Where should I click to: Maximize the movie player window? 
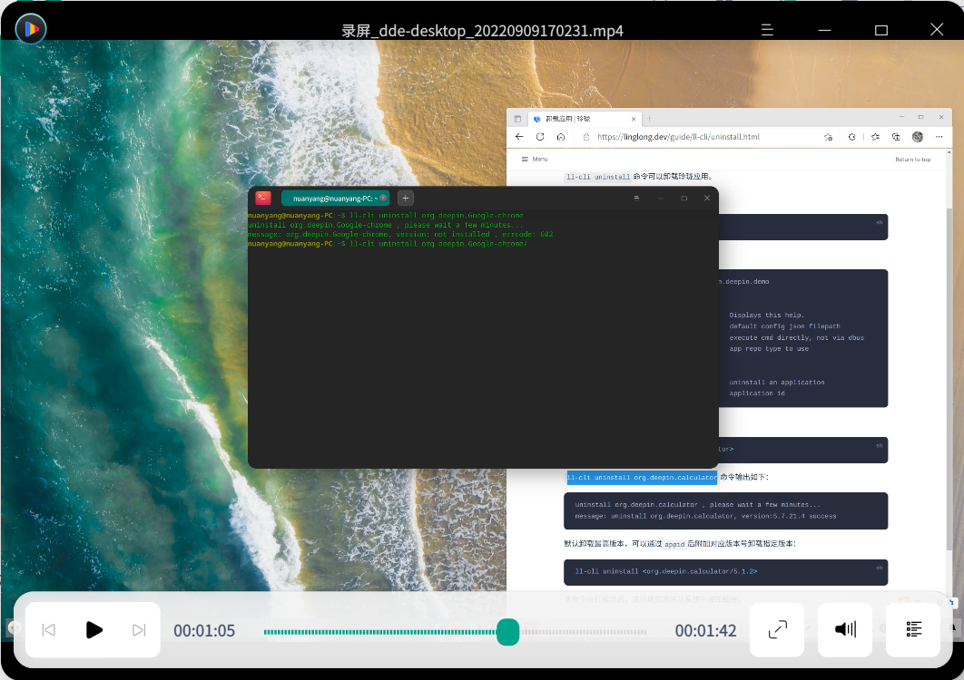coord(880,30)
